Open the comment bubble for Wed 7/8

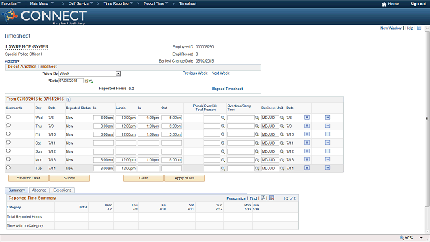point(8,117)
